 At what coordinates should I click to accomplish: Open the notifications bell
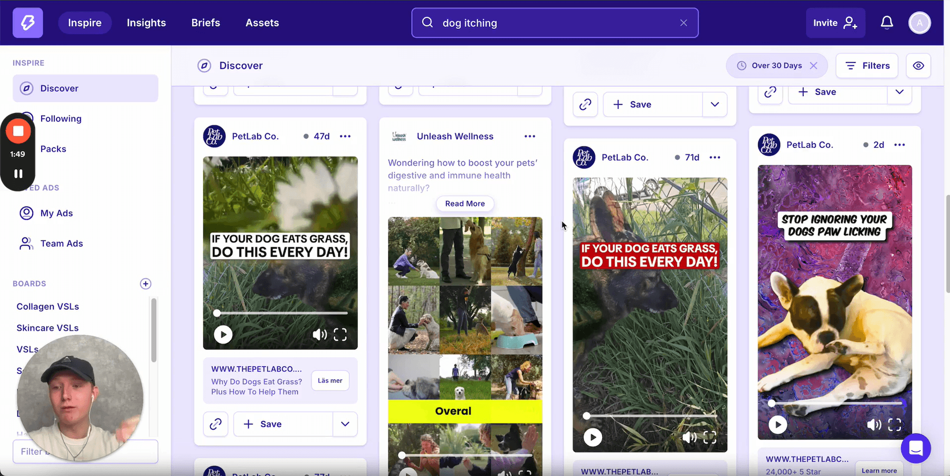click(887, 23)
